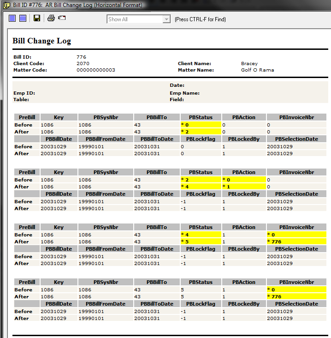This screenshot has height=338, width=331.
Task: Click the Press CTRL-F for Find hint
Action: click(200, 19)
